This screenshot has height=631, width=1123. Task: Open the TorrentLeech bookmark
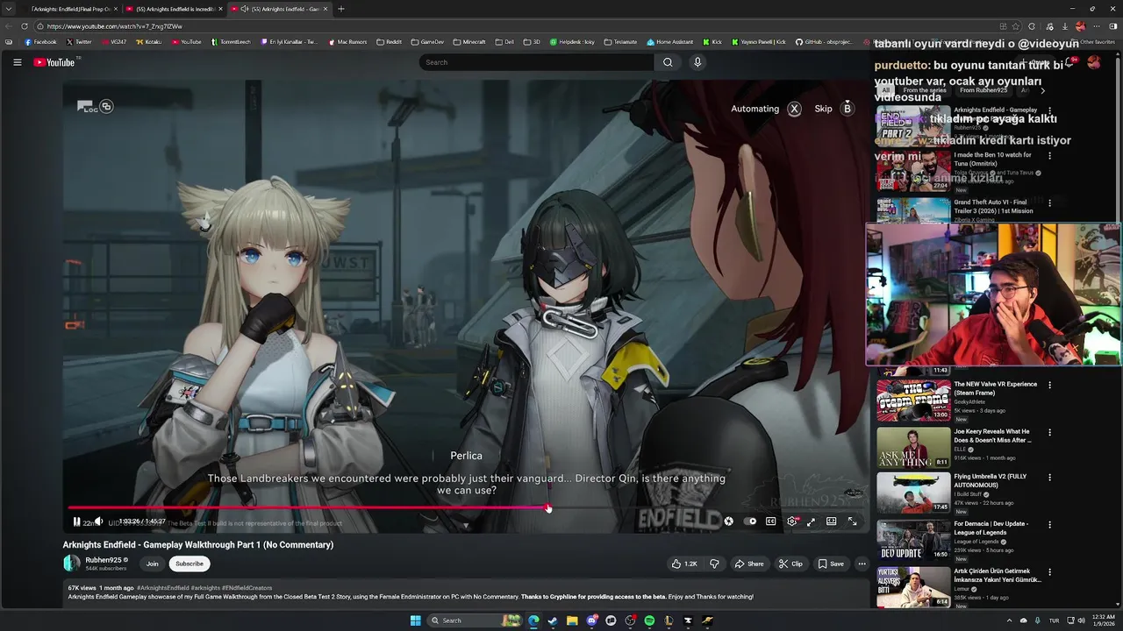coord(232,41)
